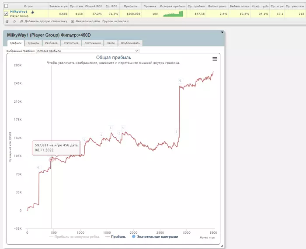Viewport: 306px width, 249px height.
Task: Toggle the Прибыль legend series
Action: coord(115,237)
